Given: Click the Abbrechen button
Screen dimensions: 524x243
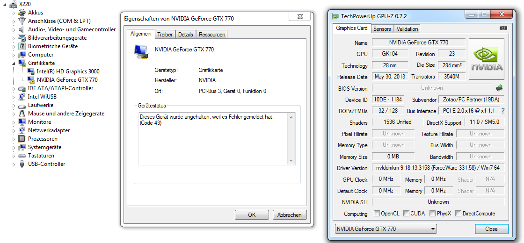Looking at the screenshot, I should pyautogui.click(x=290, y=215).
